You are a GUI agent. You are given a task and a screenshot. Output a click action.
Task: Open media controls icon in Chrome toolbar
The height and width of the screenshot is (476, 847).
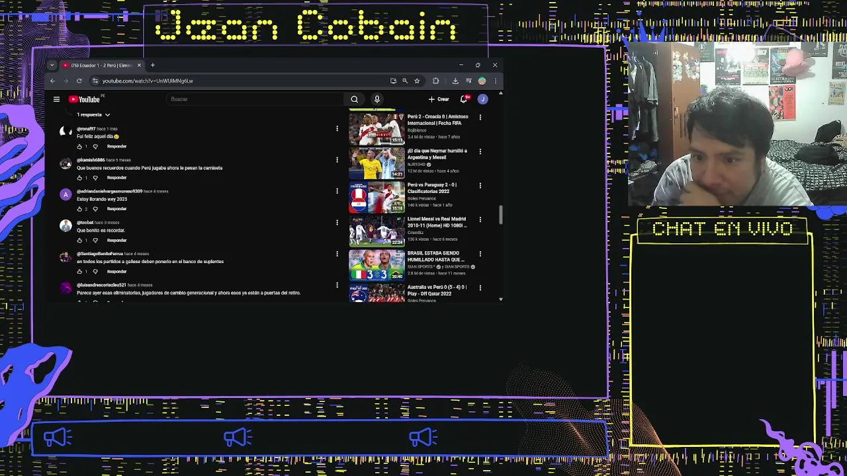[468, 81]
